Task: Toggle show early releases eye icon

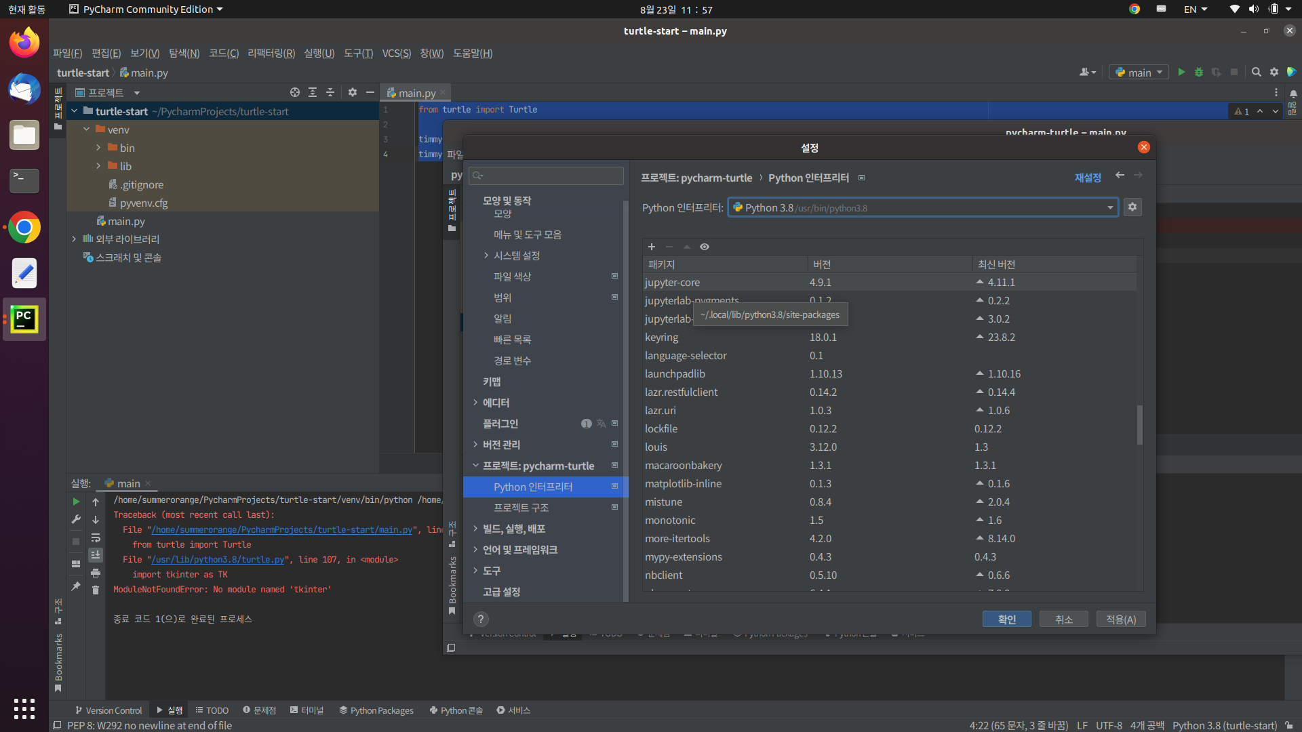Action: click(705, 247)
